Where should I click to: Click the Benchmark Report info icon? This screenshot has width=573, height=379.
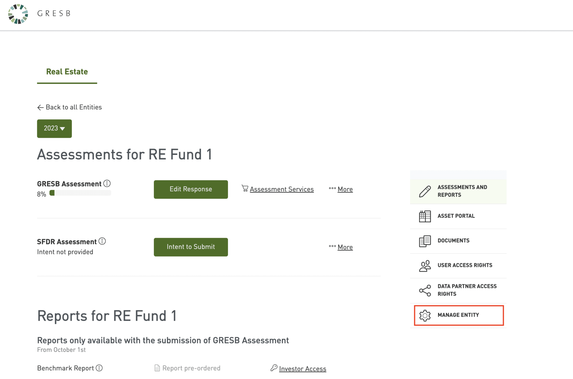(x=99, y=368)
